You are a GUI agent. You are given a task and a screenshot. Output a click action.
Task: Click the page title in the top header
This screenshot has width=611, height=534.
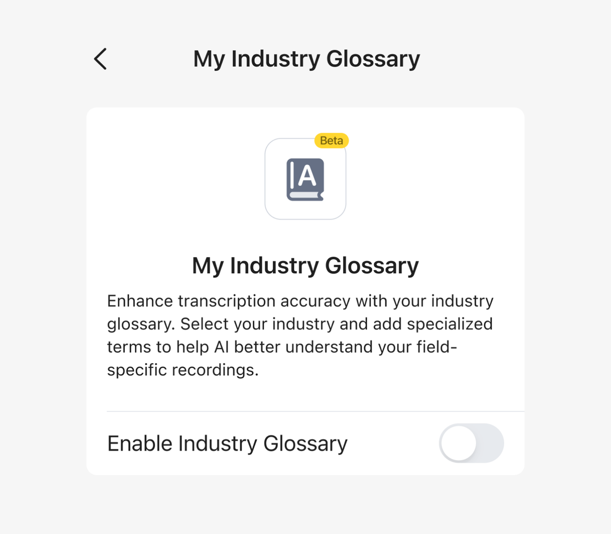pos(307,59)
